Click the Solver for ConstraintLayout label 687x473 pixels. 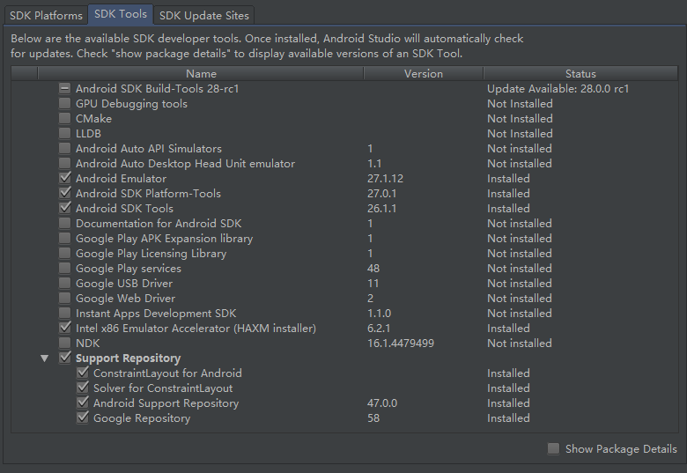coord(163,388)
